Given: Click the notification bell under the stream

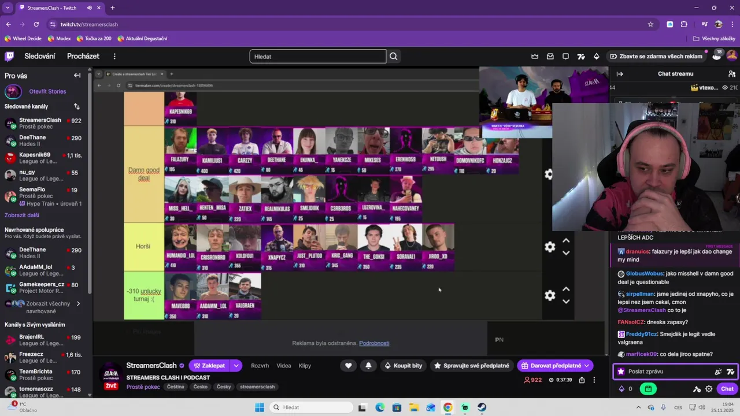Looking at the screenshot, I should pos(368,366).
